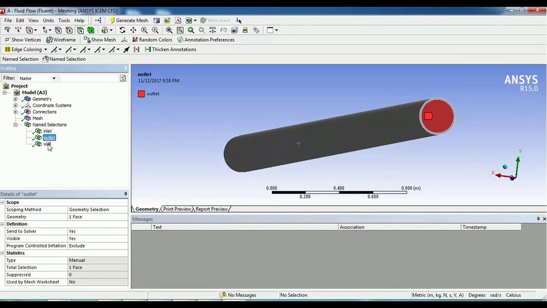Activate the Pan view tool

[133, 30]
